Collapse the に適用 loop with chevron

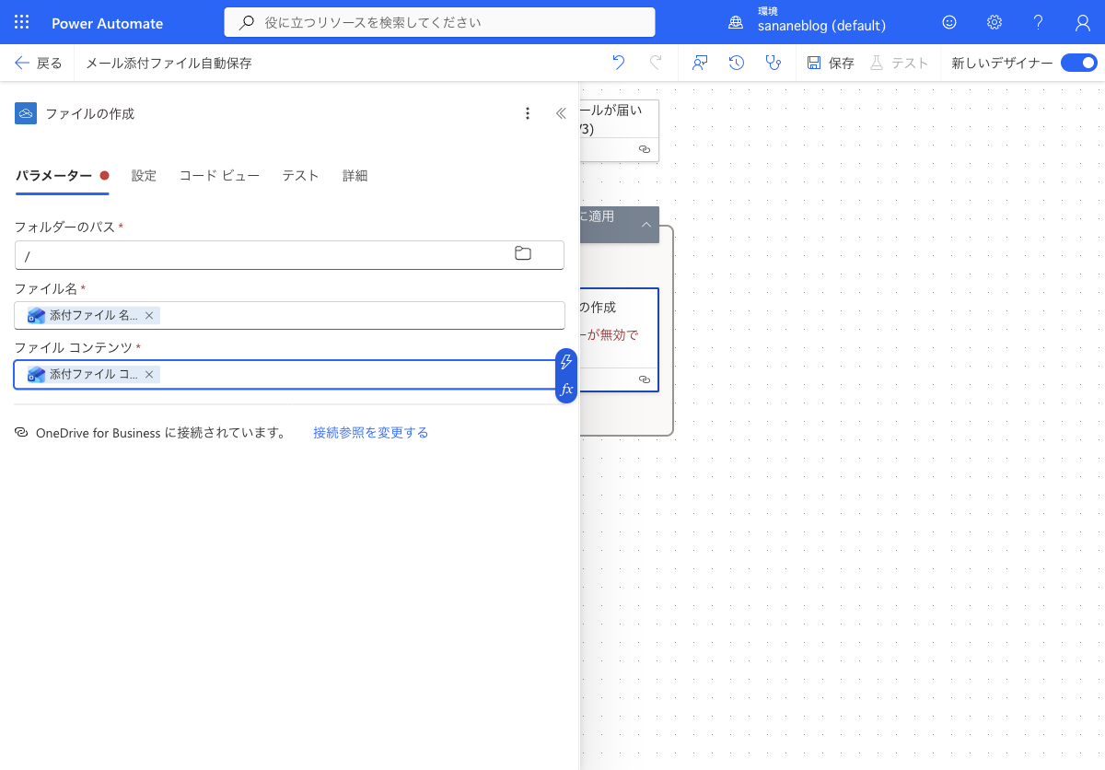646,224
